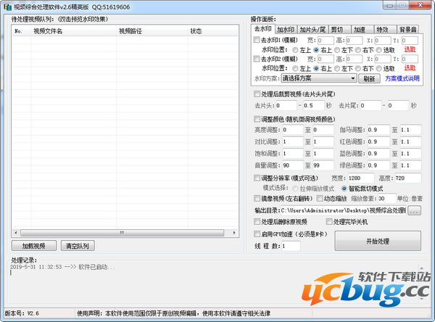The height and width of the screenshot is (322, 435).
Task: Click the 开始处理 button
Action: [378, 241]
